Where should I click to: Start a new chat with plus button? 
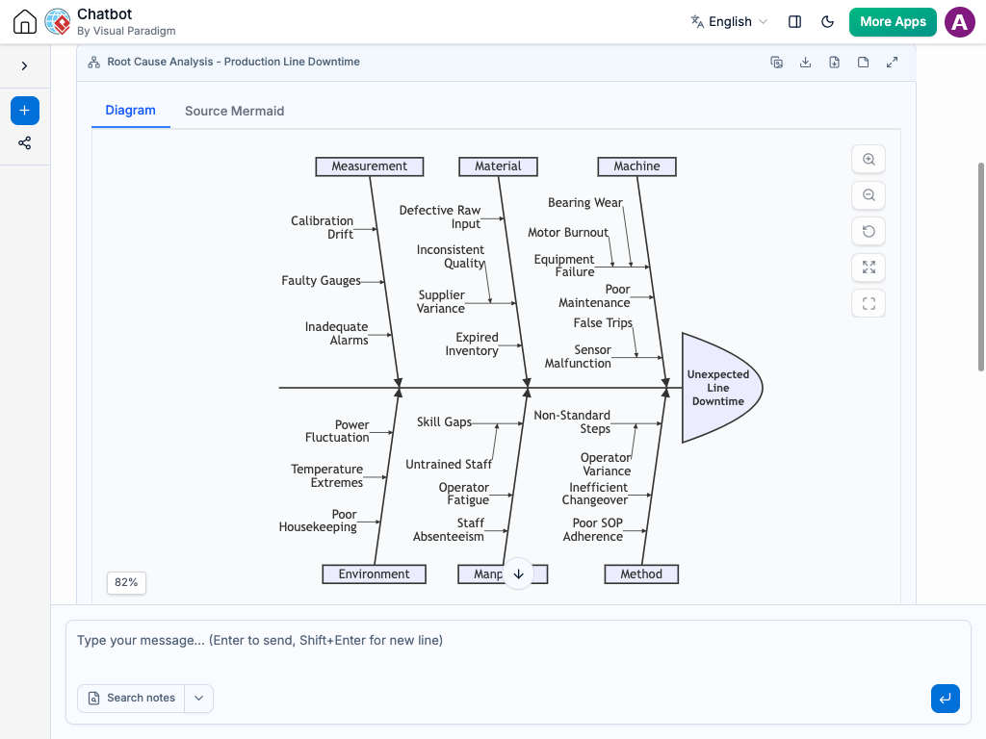[24, 111]
